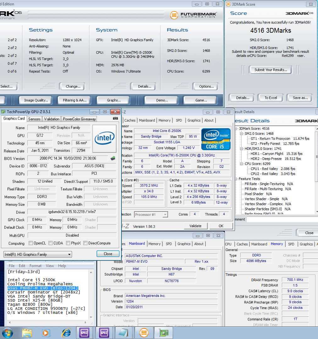Open the PowerColor Giveaway tab

(79, 119)
